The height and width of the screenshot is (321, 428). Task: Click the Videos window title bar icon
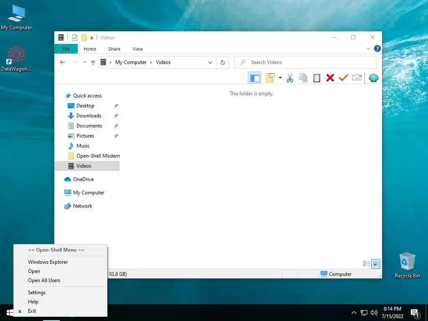coord(61,37)
